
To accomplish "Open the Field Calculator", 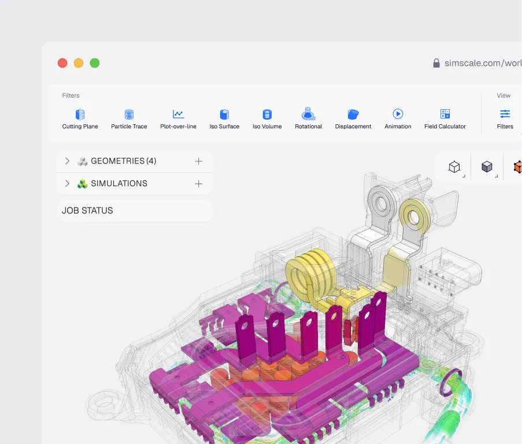I will (445, 119).
